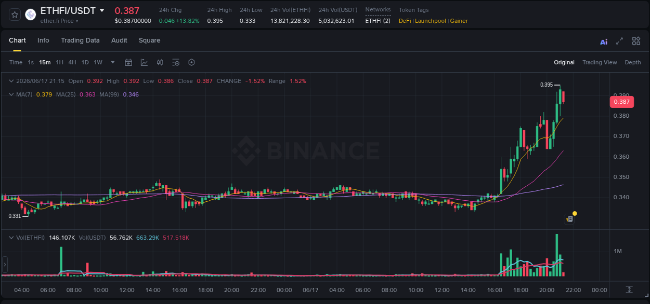The image size is (650, 304).
Task: Click the ETHFI (2) networks label
Action: click(378, 21)
